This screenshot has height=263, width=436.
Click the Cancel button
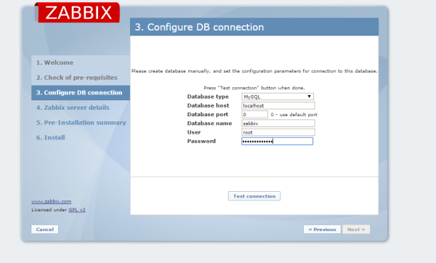[45, 230]
